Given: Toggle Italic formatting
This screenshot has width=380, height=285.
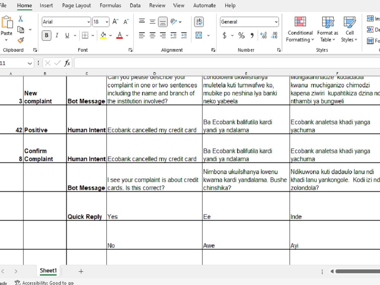Looking at the screenshot, I should pos(57,35).
